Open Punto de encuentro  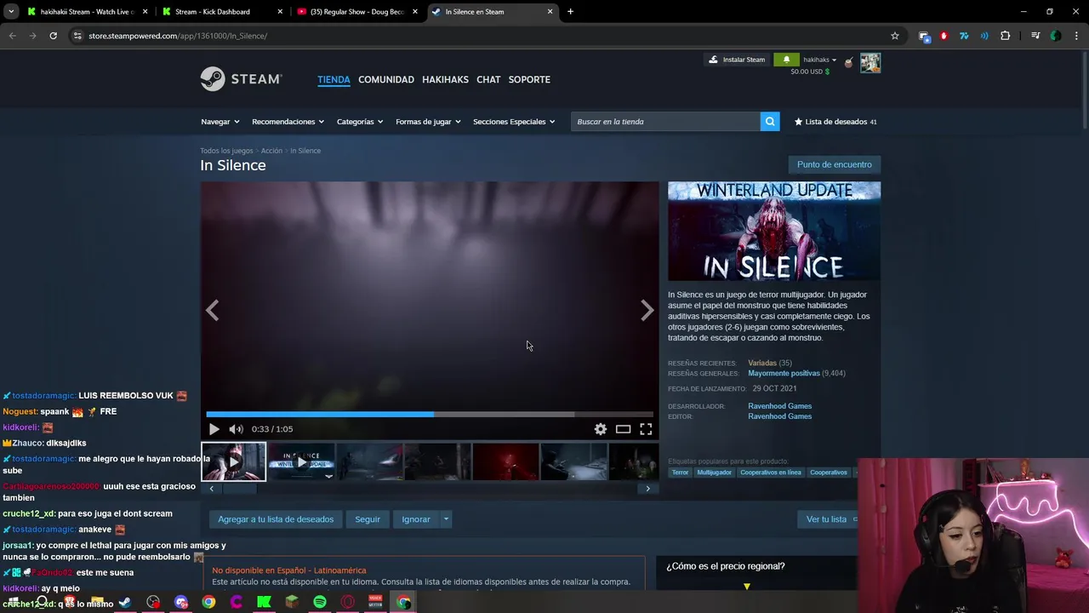(835, 164)
